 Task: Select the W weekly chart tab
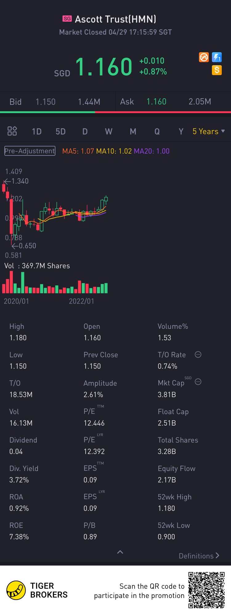coord(109,132)
